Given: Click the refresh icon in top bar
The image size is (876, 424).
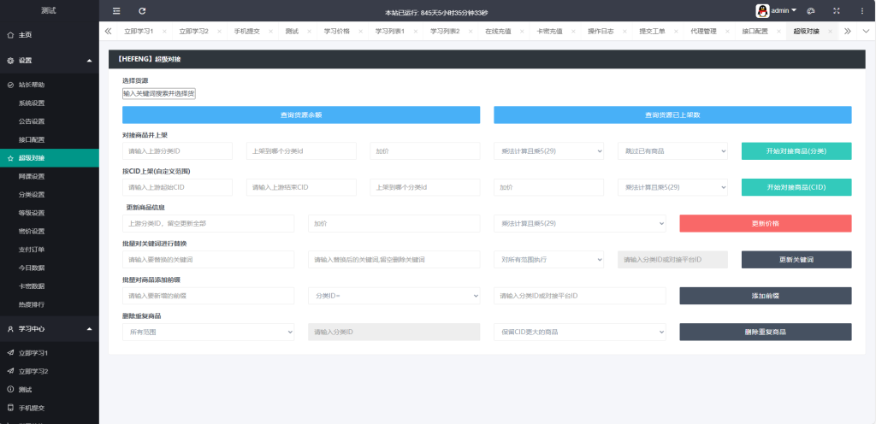Looking at the screenshot, I should click(x=142, y=11).
